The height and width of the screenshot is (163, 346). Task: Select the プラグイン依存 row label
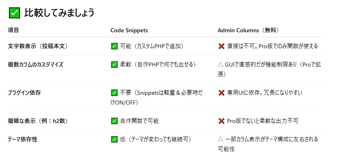point(24,93)
